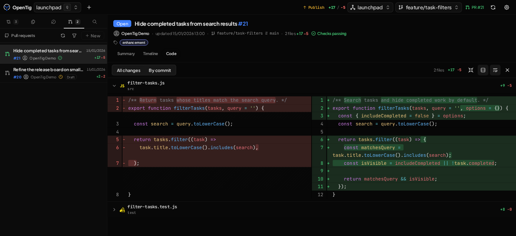The image size is (516, 236).
Task: Open the launchpad workspace dropdown in top bar
Action: [370, 7]
